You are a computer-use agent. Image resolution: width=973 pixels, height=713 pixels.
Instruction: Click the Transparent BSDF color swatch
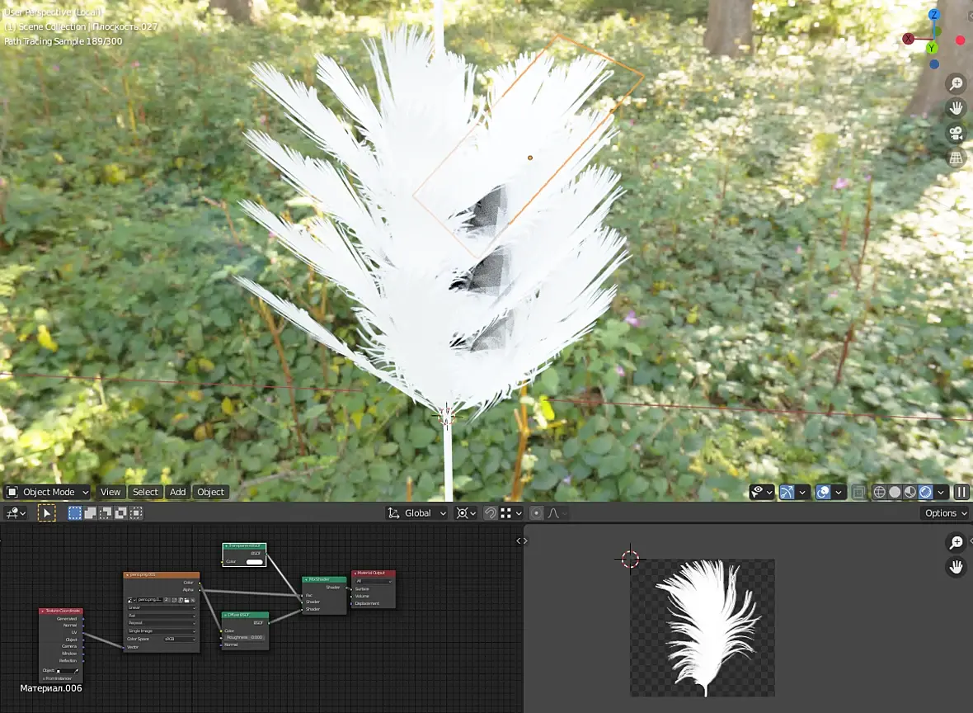(255, 561)
